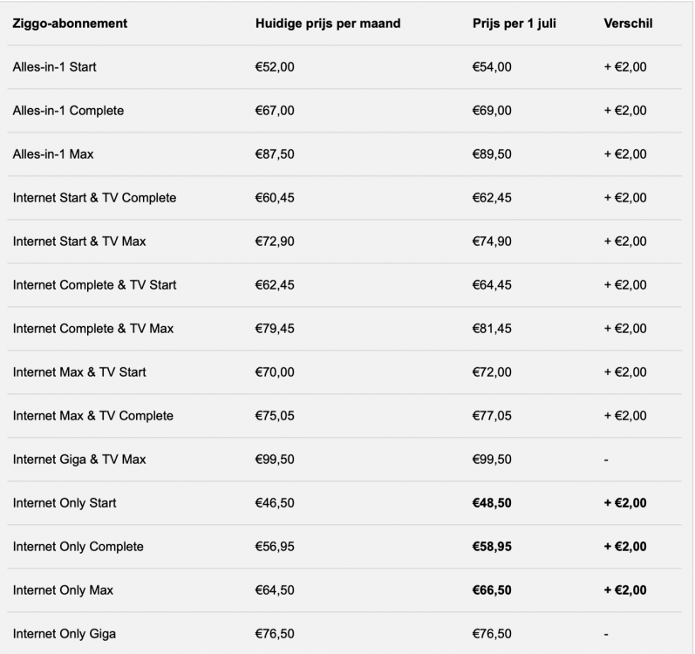This screenshot has width=695, height=654.
Task: Click bold + €2,00 difference for Internet Only Max
Action: (x=625, y=590)
